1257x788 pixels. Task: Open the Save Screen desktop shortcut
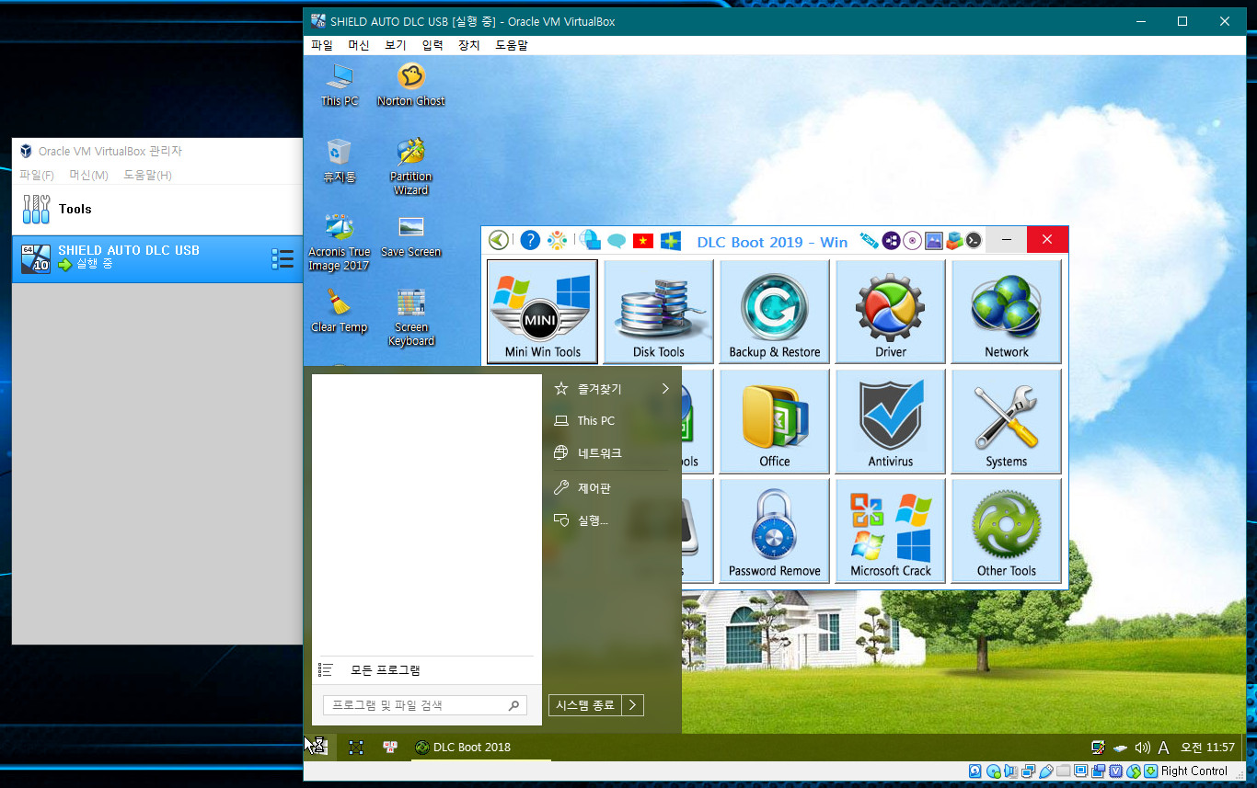pyautogui.click(x=411, y=235)
